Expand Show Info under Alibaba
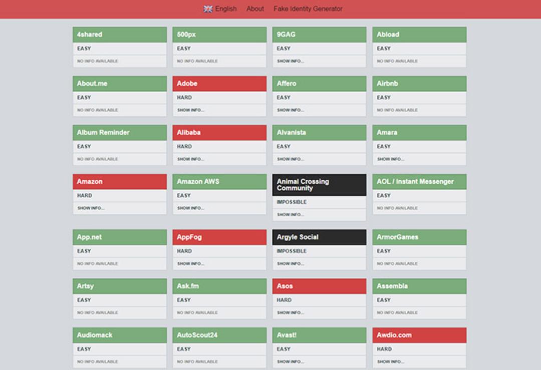 point(191,159)
